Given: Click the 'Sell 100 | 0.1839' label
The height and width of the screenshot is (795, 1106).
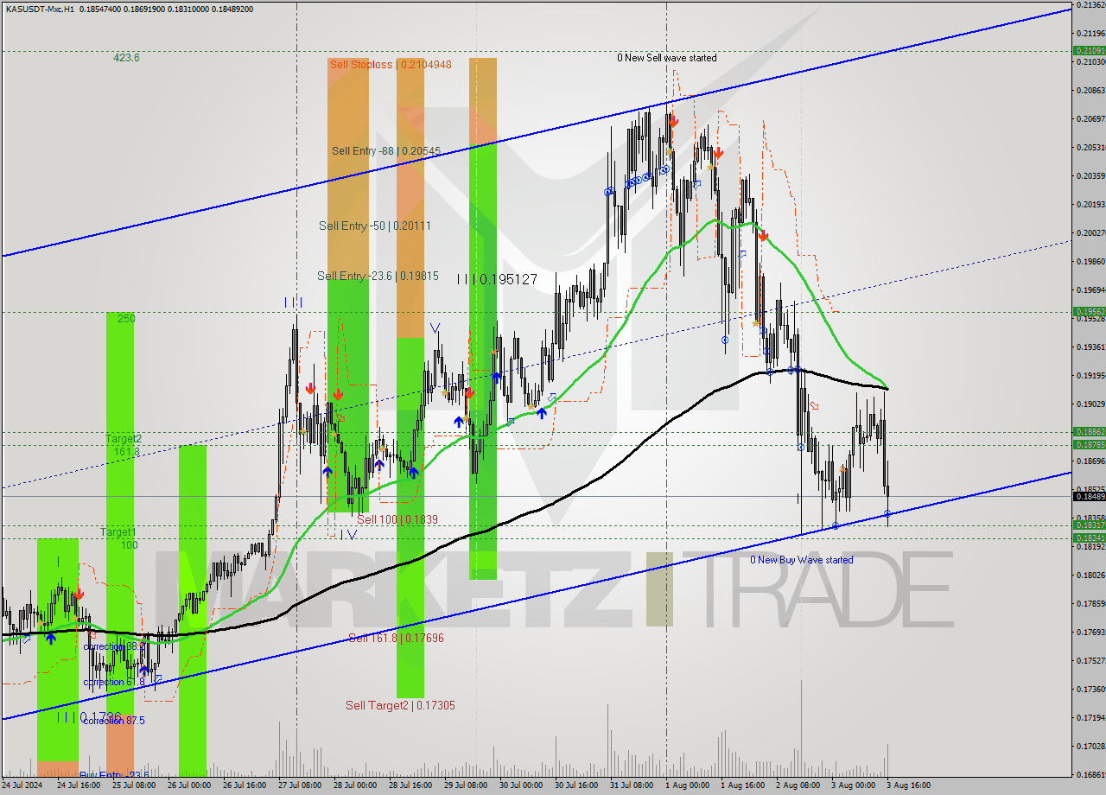Looking at the screenshot, I should coord(397,519).
